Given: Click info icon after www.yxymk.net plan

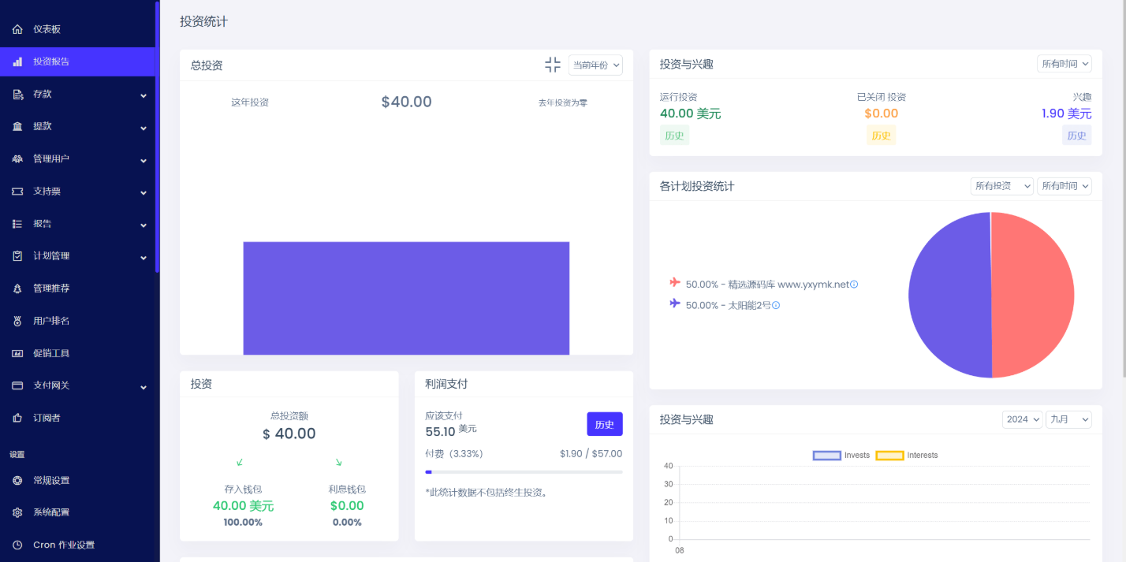Looking at the screenshot, I should pyautogui.click(x=854, y=285).
